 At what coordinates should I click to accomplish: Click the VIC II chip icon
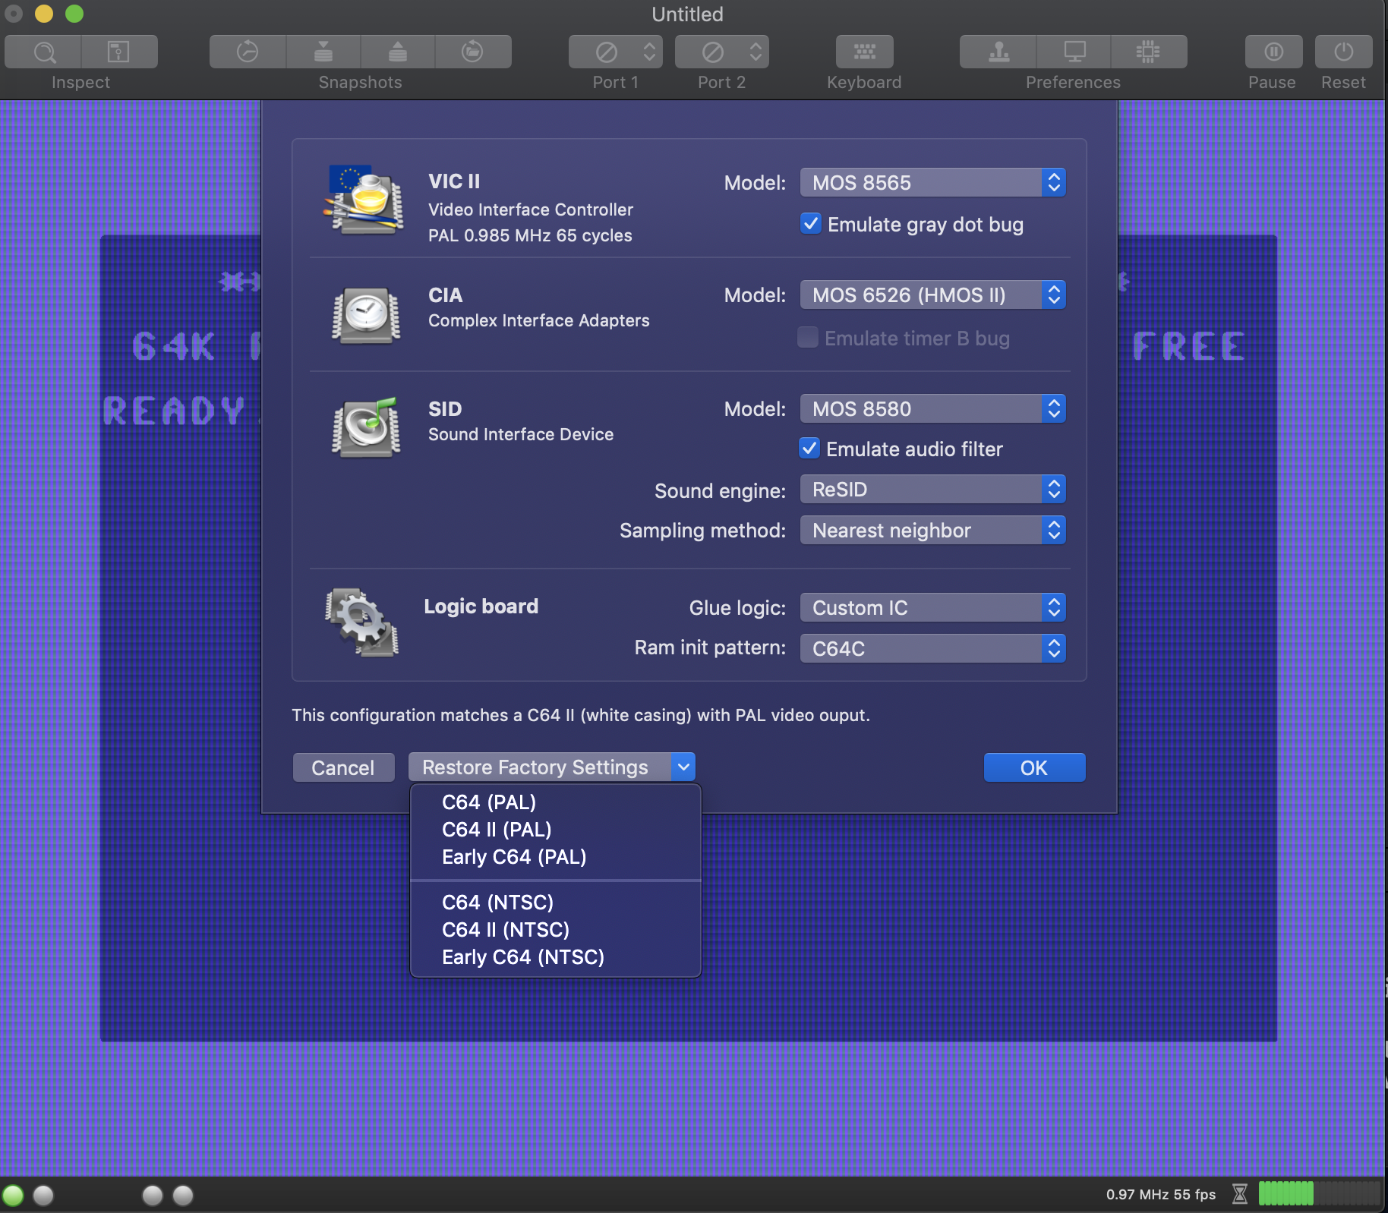tap(365, 199)
